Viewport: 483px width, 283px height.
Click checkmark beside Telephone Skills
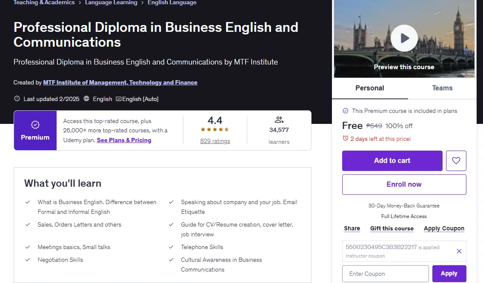click(x=171, y=247)
